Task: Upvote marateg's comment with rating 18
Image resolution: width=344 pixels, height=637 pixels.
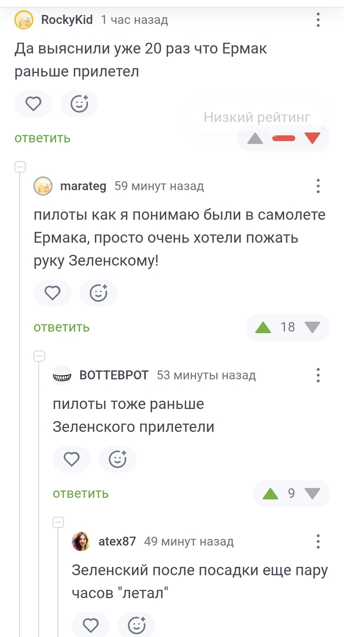Action: [x=262, y=327]
